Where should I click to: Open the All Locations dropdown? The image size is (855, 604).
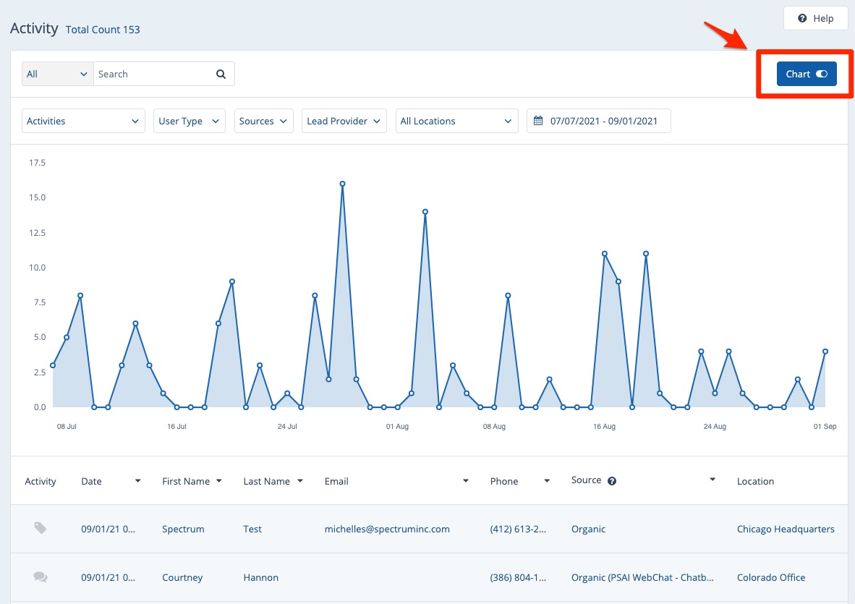[x=456, y=121]
